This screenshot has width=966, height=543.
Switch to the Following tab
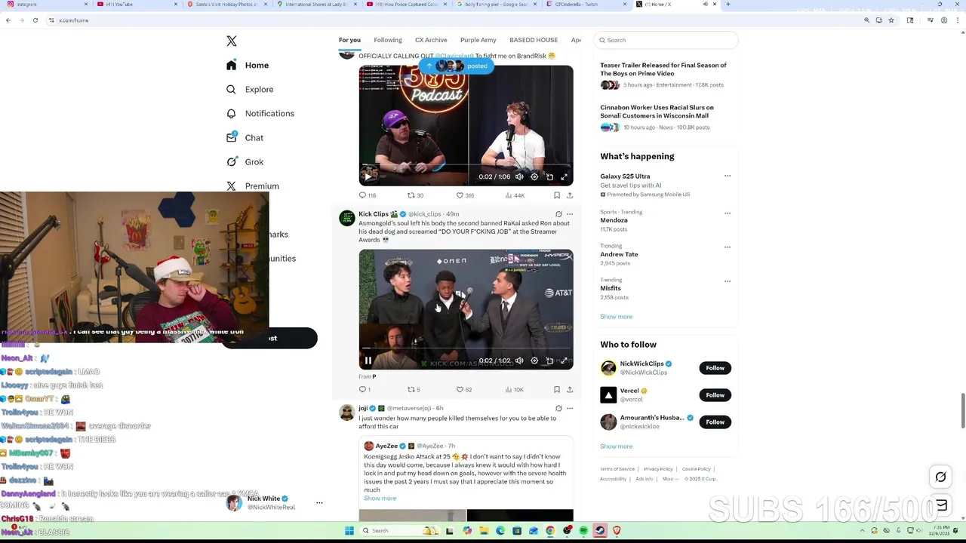point(388,40)
